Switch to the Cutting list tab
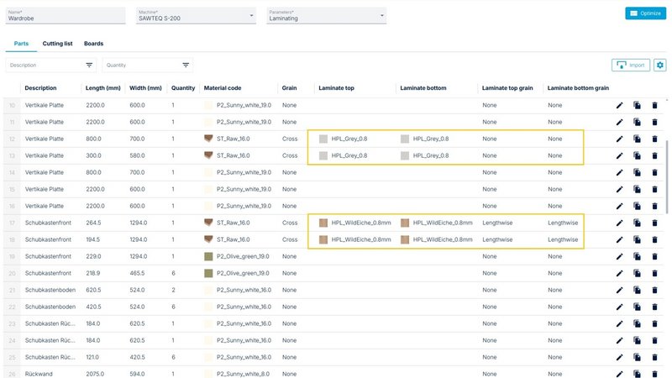Image resolution: width=672 pixels, height=378 pixels. pyautogui.click(x=57, y=43)
